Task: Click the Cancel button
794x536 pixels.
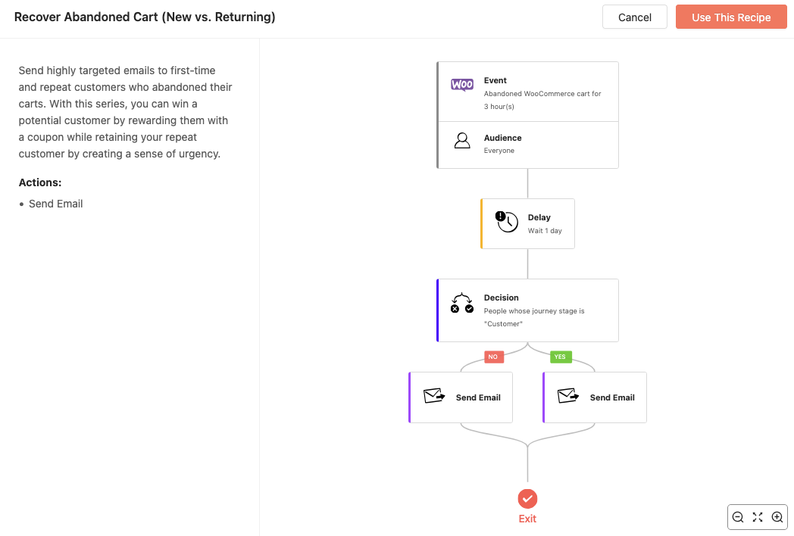Action: 634,17
